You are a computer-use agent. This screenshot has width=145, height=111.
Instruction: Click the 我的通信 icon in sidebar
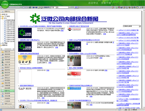(3, 80)
